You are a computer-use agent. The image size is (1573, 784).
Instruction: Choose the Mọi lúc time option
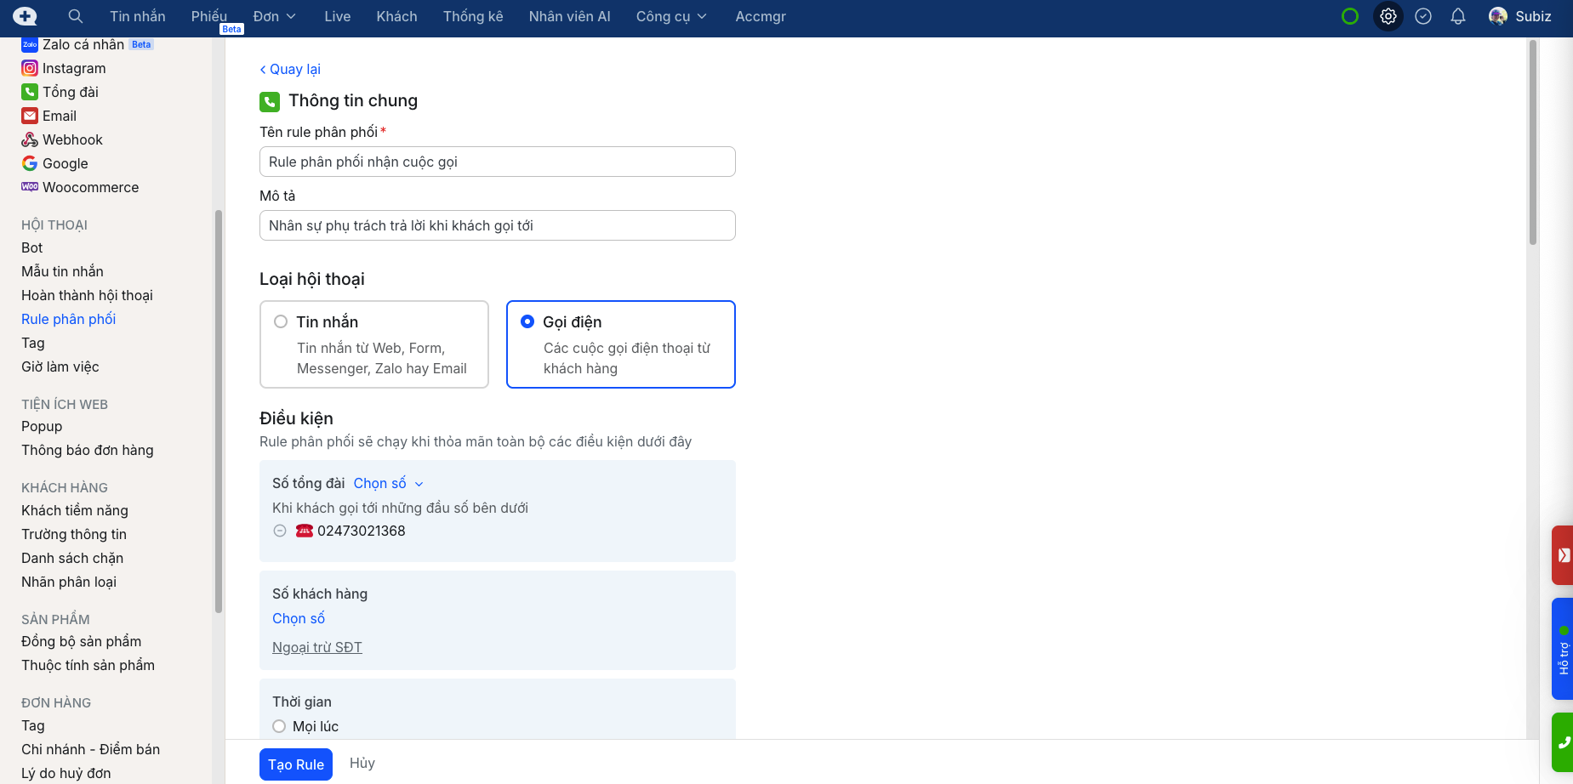coord(279,726)
